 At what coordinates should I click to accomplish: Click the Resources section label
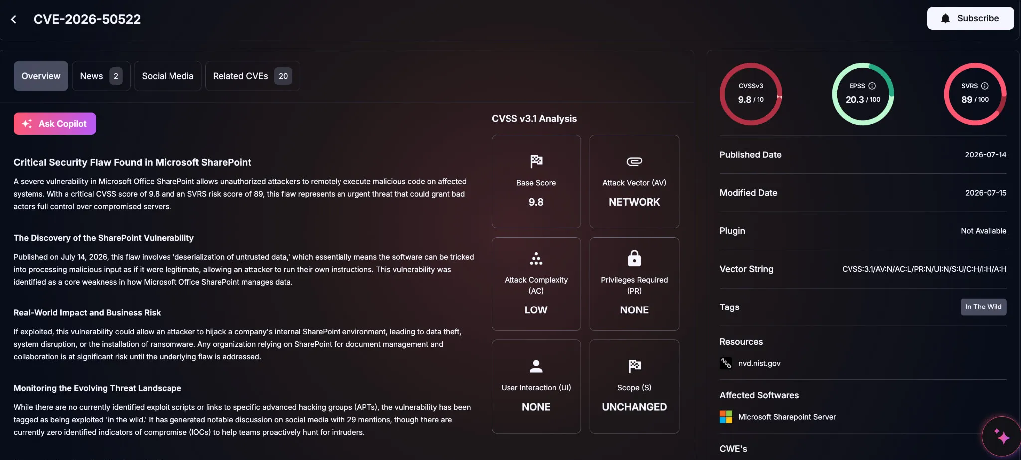tap(741, 342)
